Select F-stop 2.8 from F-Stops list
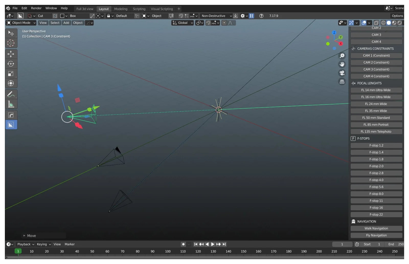 (x=376, y=173)
